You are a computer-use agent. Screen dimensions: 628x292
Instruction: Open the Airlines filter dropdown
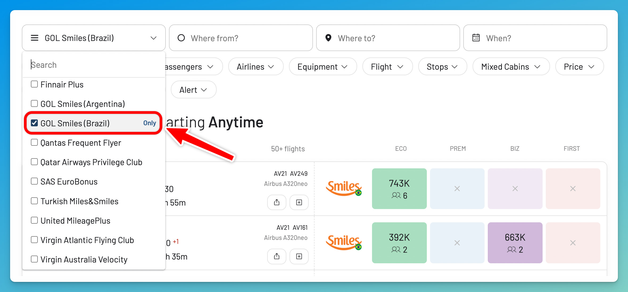[x=256, y=66]
